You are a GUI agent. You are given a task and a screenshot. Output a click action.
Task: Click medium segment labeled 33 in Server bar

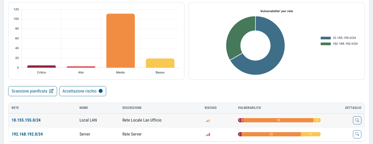pyautogui.click(x=271, y=134)
